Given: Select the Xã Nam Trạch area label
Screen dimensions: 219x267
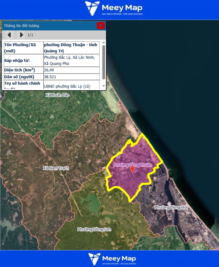Looking at the screenshot, I should 56,168.
